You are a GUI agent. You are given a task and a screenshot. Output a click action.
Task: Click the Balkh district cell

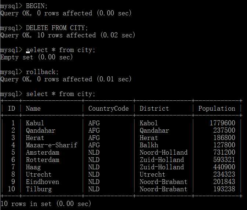point(149,145)
